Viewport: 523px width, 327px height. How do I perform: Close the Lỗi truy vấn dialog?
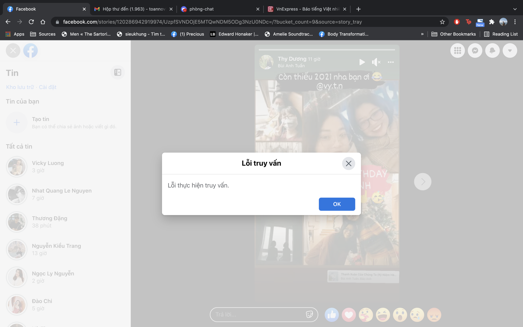tap(349, 163)
